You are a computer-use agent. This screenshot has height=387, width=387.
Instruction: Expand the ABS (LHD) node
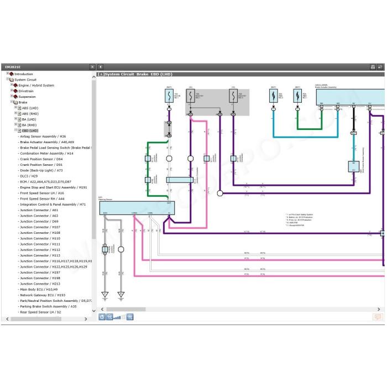click(16, 107)
